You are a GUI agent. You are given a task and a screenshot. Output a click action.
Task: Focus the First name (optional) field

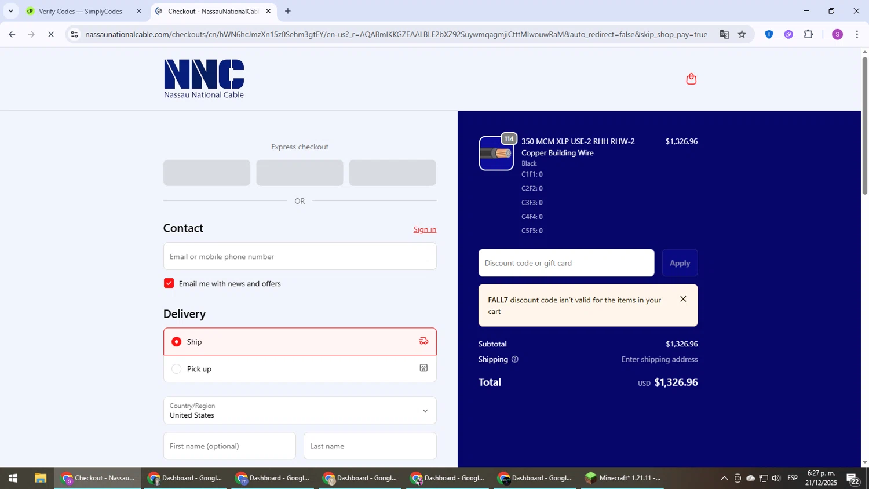[229, 446]
